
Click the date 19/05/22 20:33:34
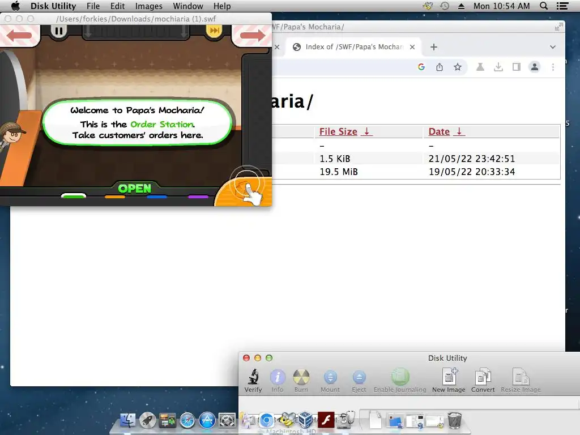click(x=472, y=172)
